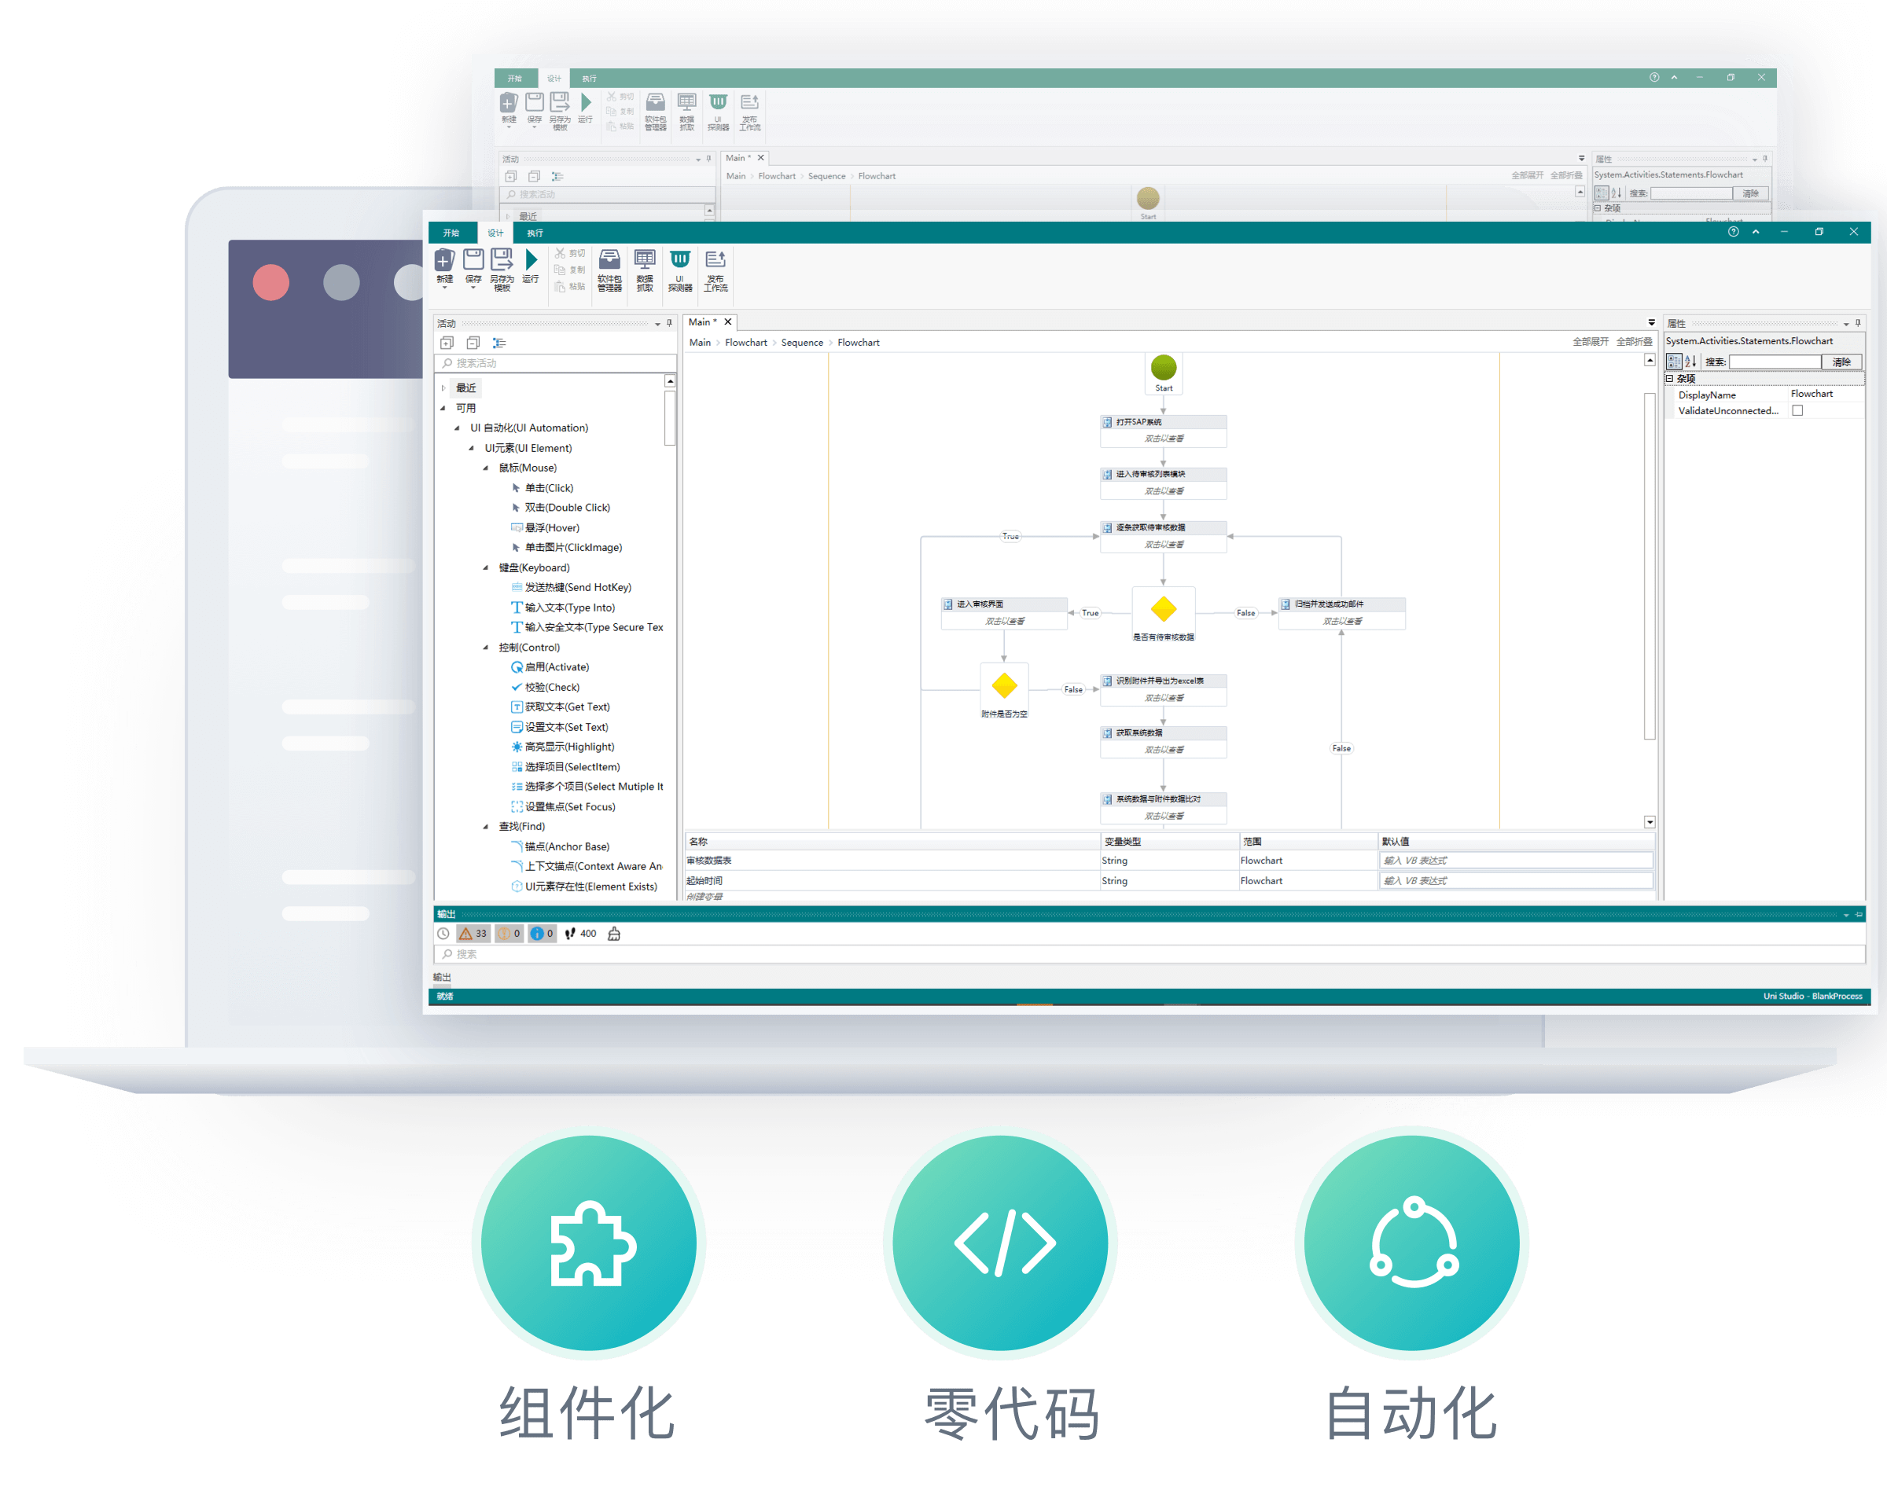Open the dropdown arrow under 新建
This screenshot has height=1509, width=1887.
(443, 288)
